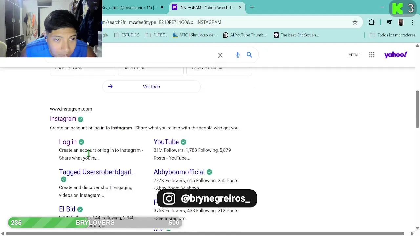Image resolution: width=420 pixels, height=236 pixels.
Task: Click verified badge beside Abbyboomofficial
Action: tap(209, 172)
